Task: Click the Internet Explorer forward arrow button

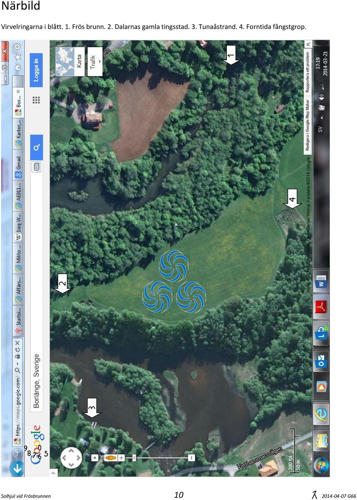Action: point(17,453)
